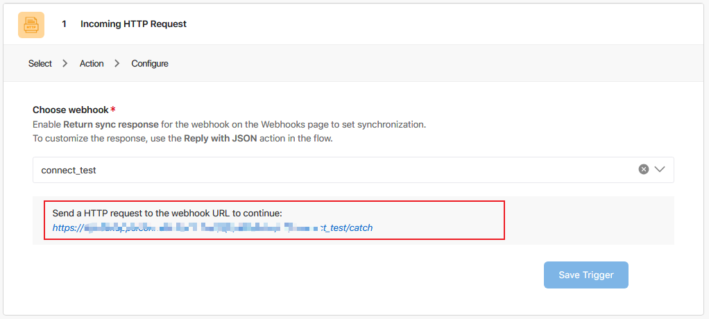Open the webhook URL ending in catch
The height and width of the screenshot is (319, 709).
point(212,227)
